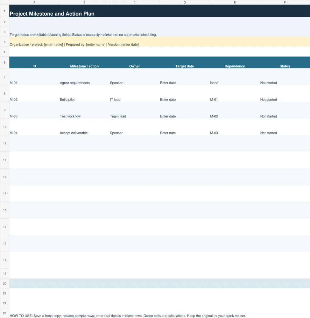
Task: Select the M-02 dependency cell in Test workflow row
Action: point(235,110)
